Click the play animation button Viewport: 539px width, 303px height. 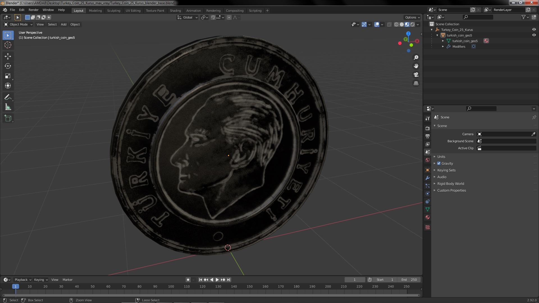[217, 280]
